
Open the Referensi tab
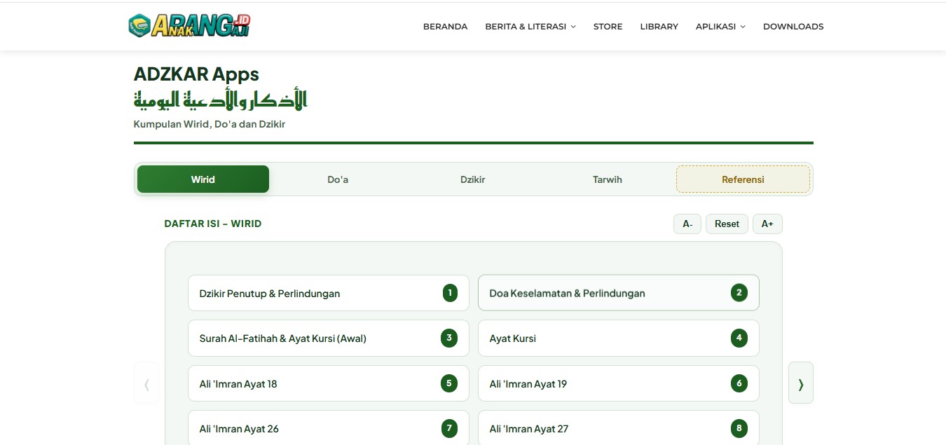(x=743, y=179)
